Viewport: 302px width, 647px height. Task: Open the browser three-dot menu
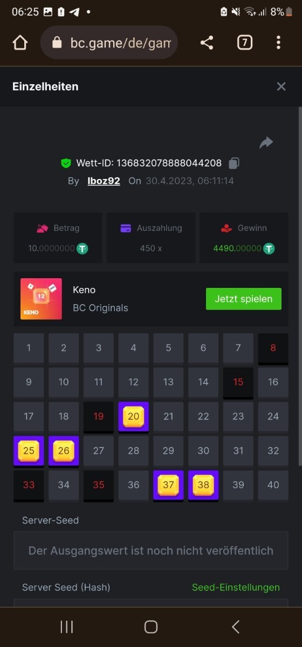(278, 43)
